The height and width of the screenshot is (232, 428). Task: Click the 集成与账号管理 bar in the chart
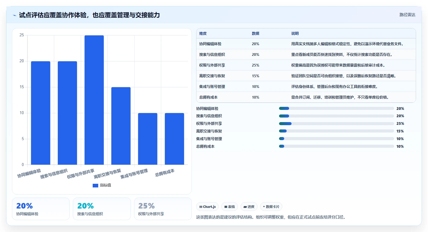point(148,139)
